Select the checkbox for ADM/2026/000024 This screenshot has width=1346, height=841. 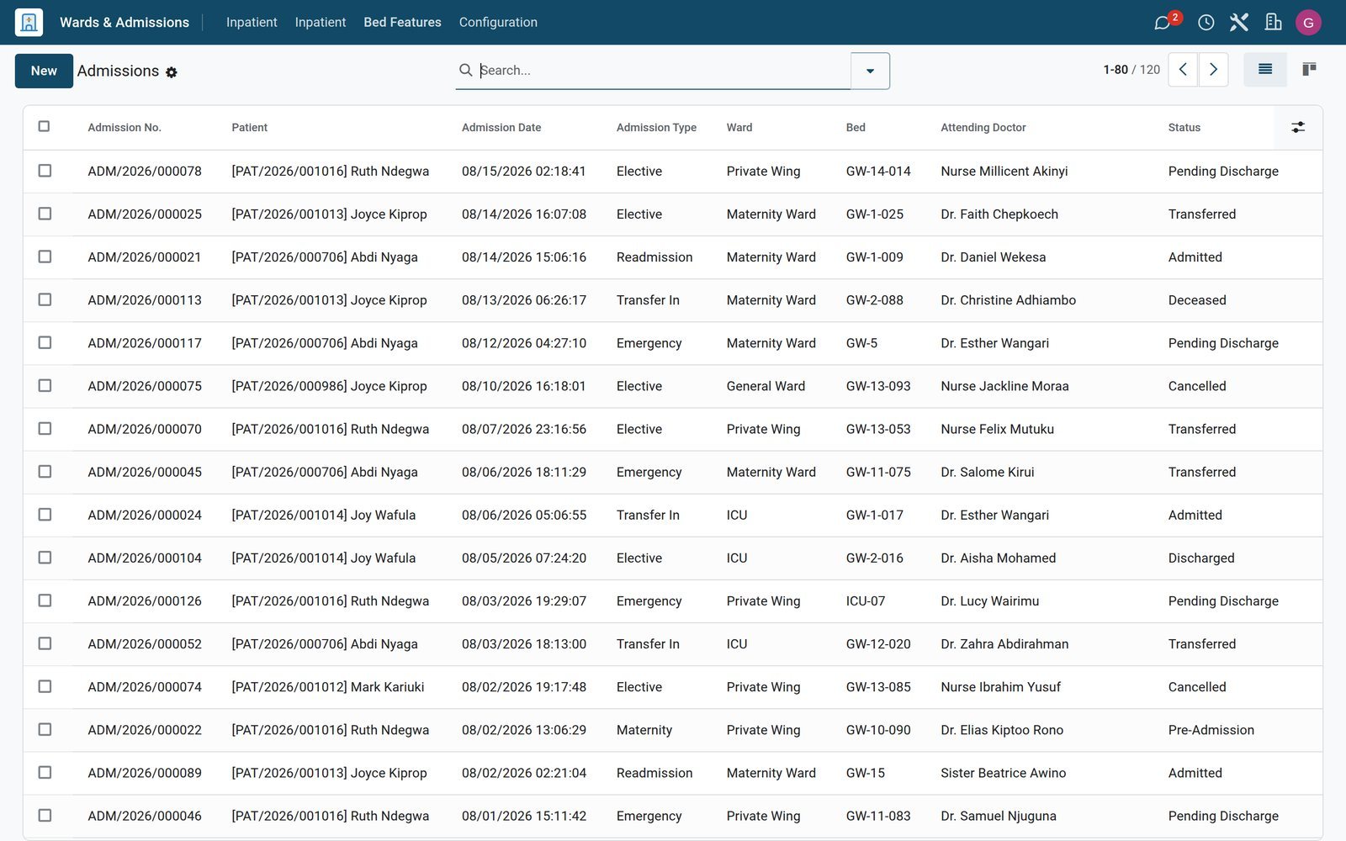(x=45, y=515)
